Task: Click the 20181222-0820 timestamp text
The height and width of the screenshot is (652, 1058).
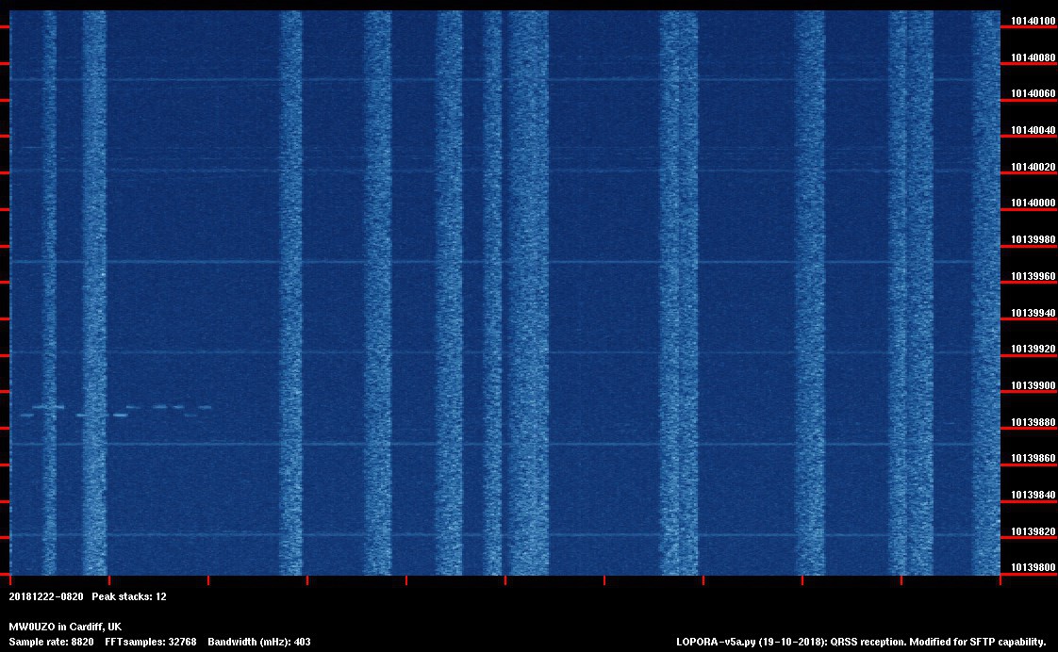Action: tap(46, 597)
